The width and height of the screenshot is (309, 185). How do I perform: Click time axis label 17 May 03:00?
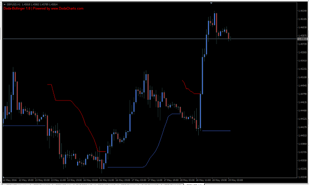pos(139,180)
